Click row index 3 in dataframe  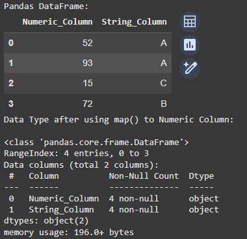[11, 104]
